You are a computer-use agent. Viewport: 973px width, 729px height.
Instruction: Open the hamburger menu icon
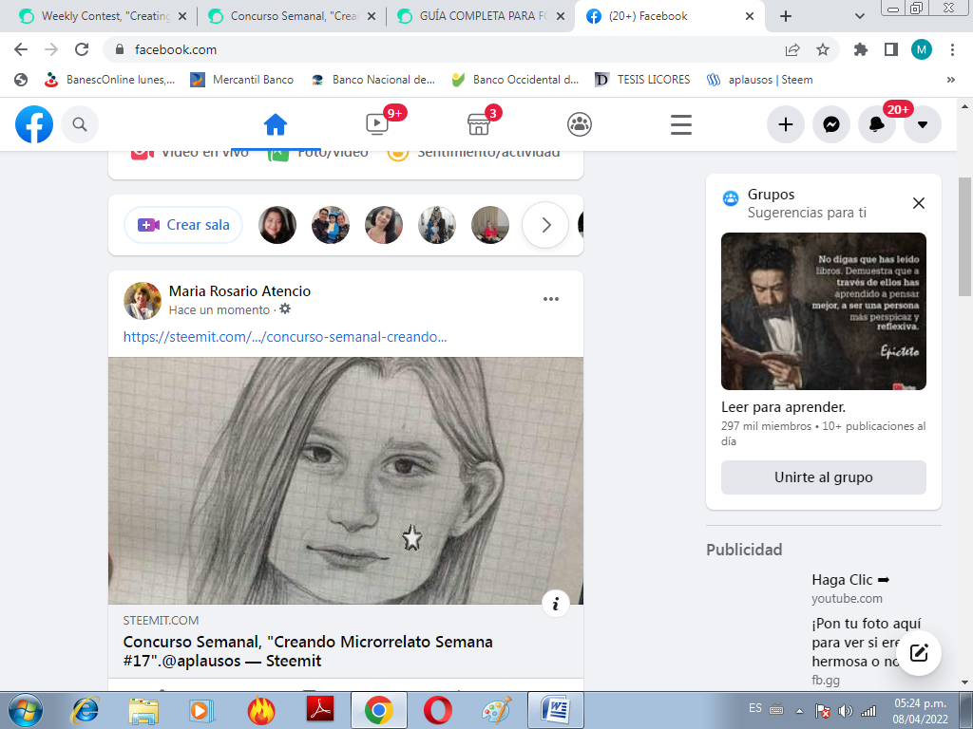680,124
